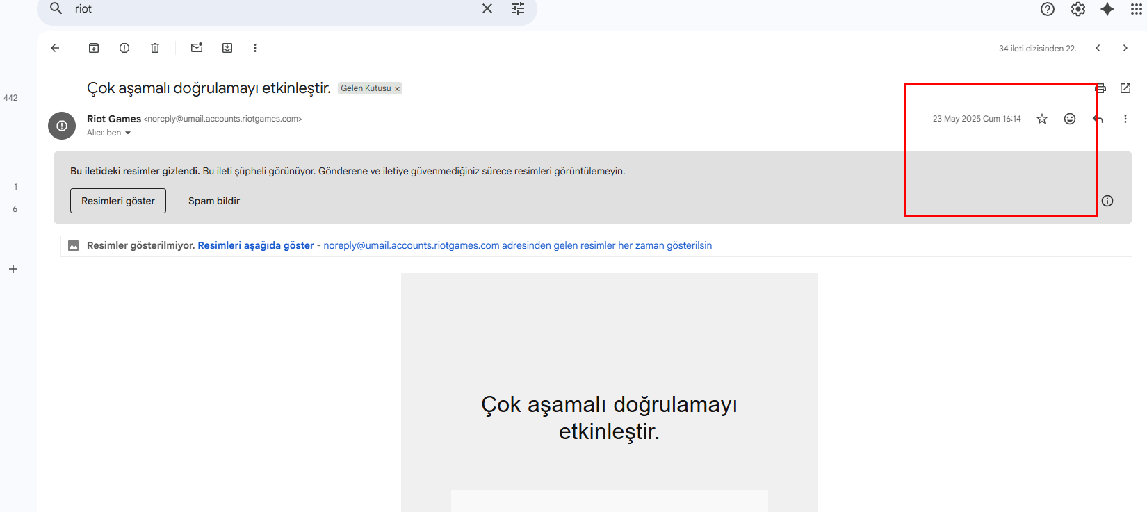The width and height of the screenshot is (1147, 512).
Task: Go to older conversation arrow
Action: click(x=1125, y=48)
